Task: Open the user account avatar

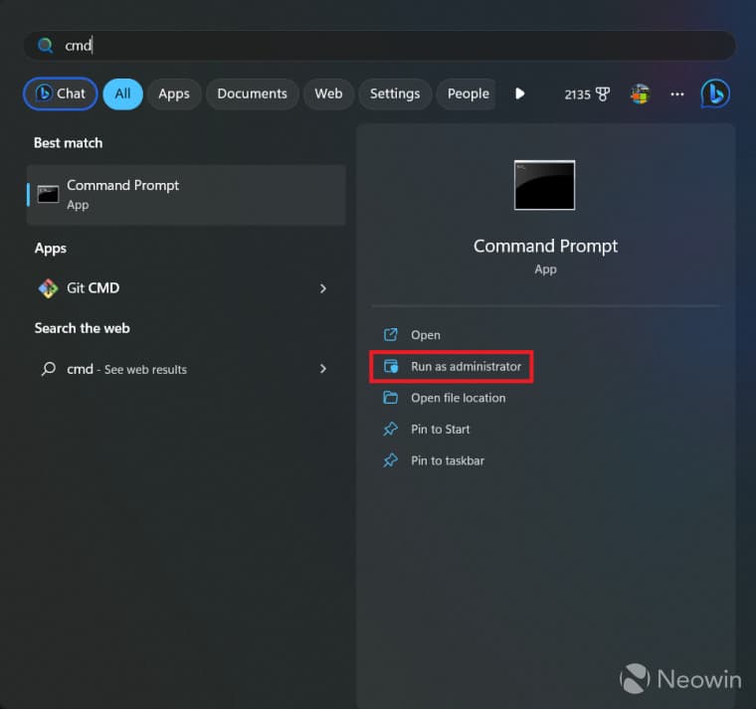Action: tap(641, 94)
